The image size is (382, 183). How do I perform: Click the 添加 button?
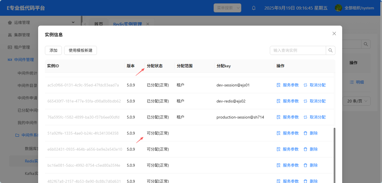tap(53, 50)
